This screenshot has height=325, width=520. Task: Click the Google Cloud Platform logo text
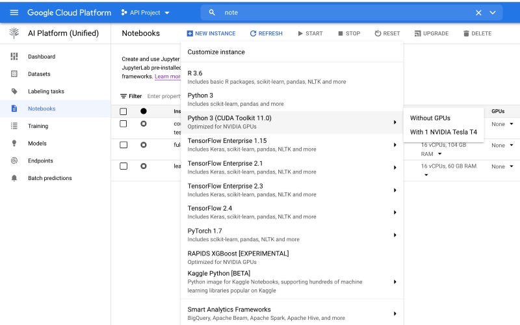(69, 12)
